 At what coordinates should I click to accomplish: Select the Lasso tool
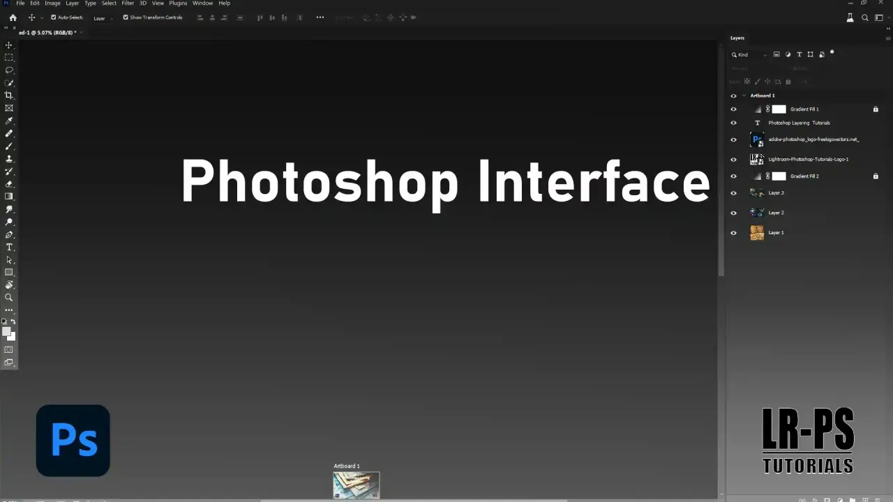click(x=9, y=70)
